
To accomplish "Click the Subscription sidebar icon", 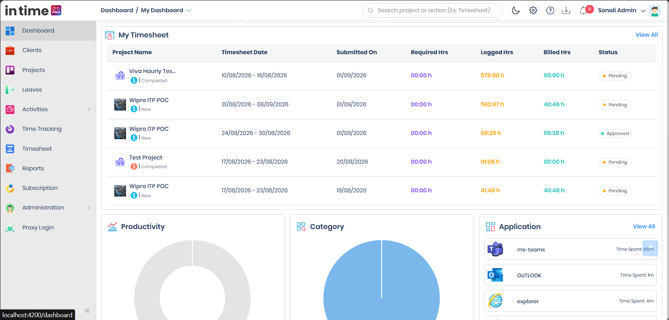I will (10, 188).
